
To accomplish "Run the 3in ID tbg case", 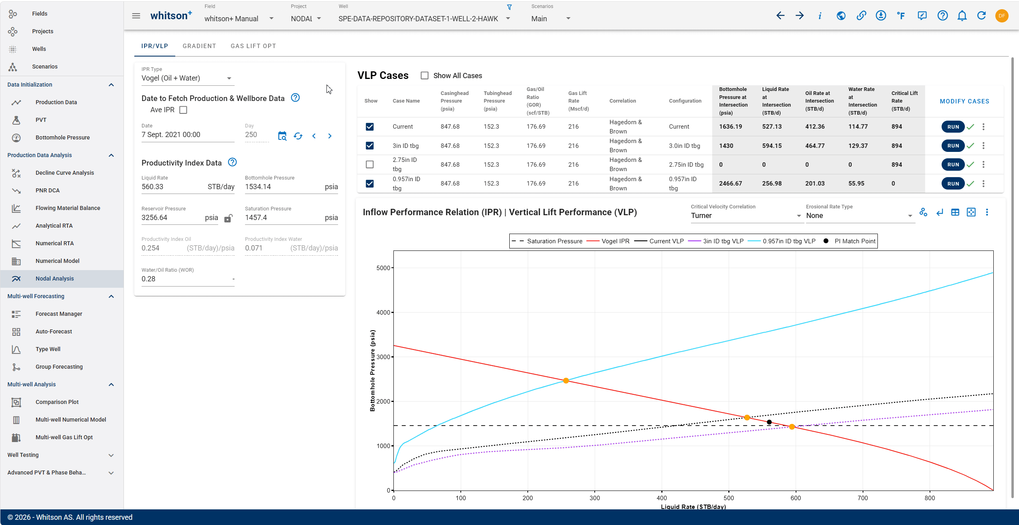I will tap(953, 145).
